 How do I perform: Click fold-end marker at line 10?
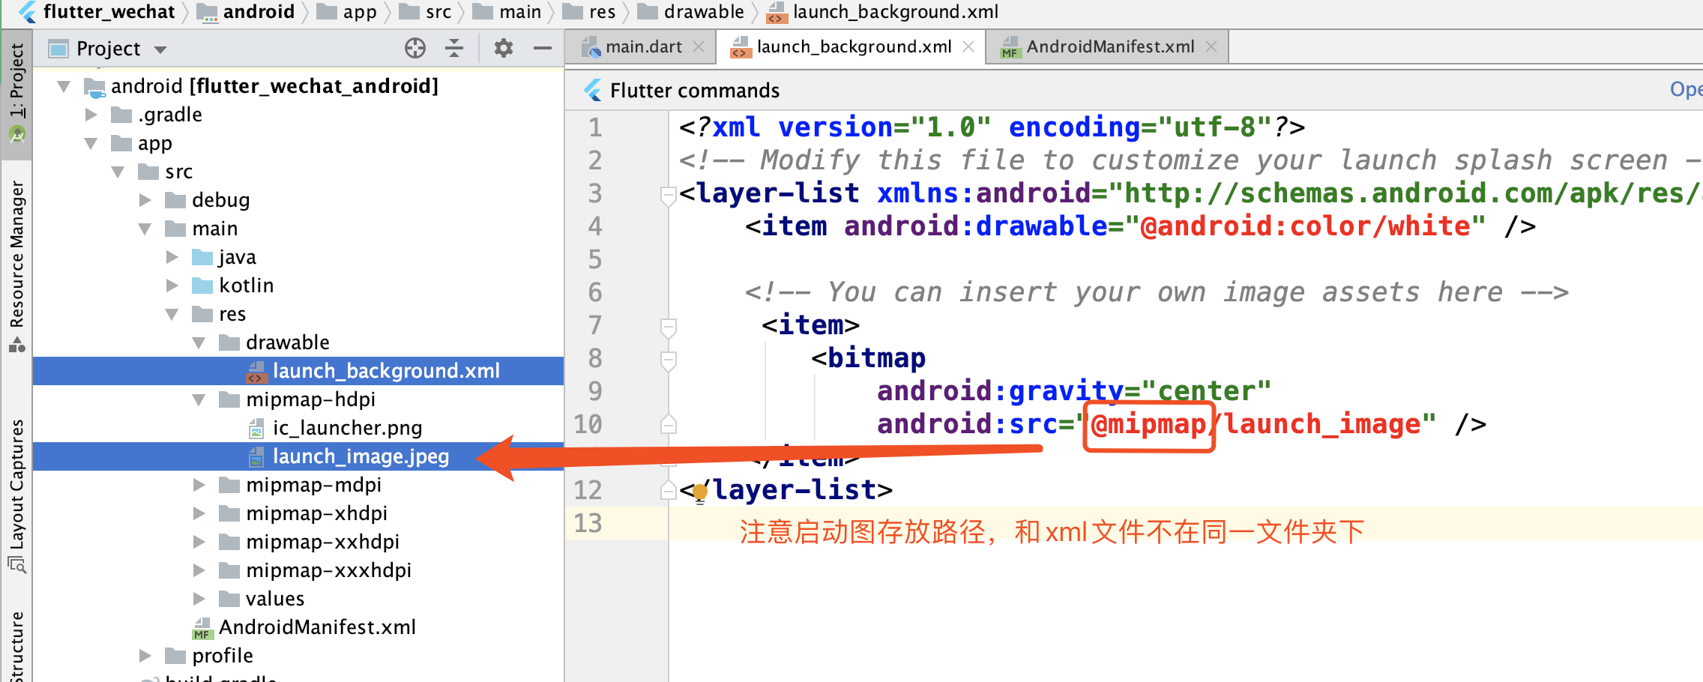pyautogui.click(x=668, y=424)
